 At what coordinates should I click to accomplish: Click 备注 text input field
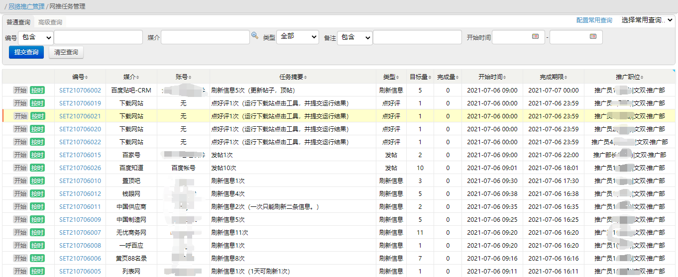(418, 37)
